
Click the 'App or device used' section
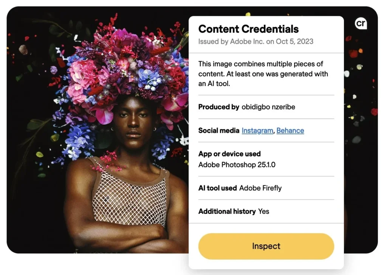pyautogui.click(x=229, y=154)
